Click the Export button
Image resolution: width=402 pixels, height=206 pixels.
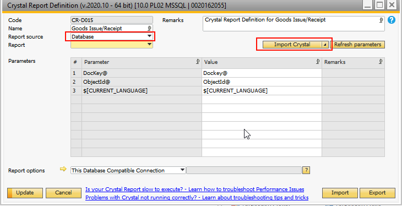[377, 193]
